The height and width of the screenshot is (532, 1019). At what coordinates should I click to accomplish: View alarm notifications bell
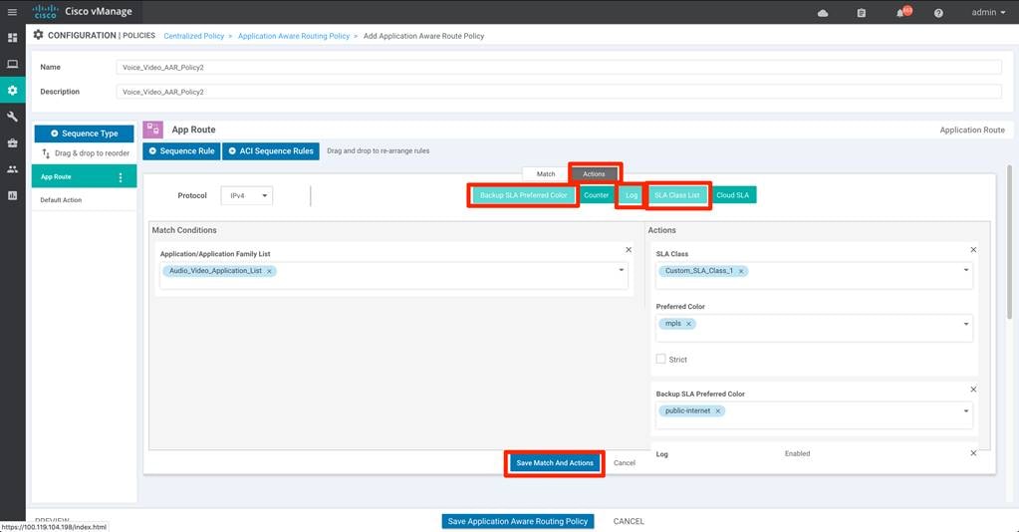coord(900,13)
